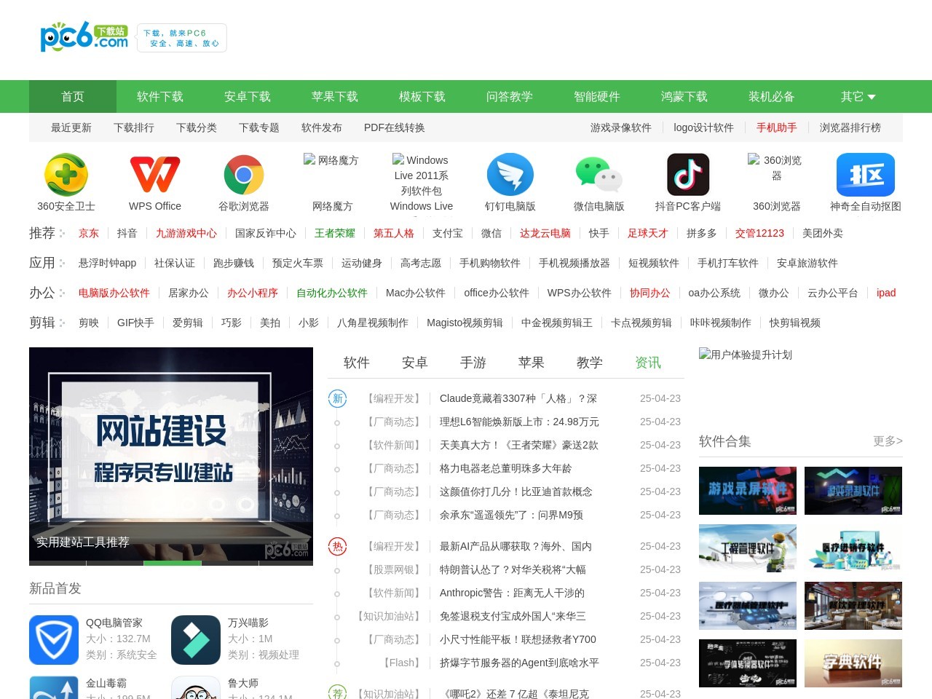The image size is (932, 699).
Task: Go to the 首页 navigation tab
Action: (x=73, y=97)
